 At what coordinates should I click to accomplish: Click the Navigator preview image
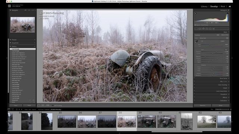click(22, 25)
